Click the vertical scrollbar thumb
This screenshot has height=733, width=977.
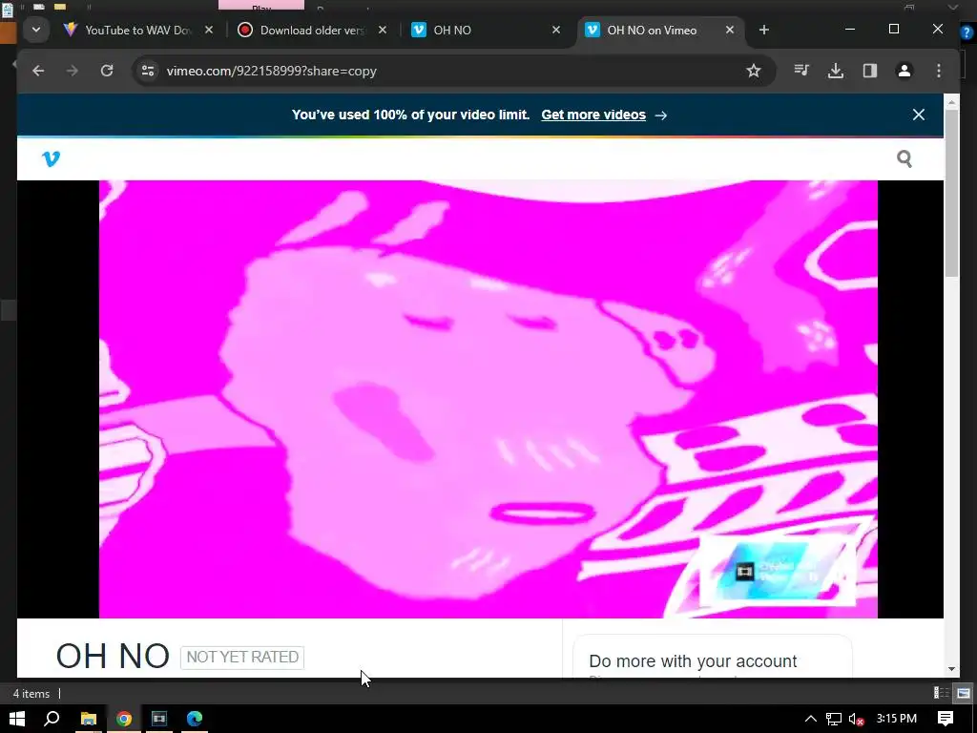click(x=951, y=193)
